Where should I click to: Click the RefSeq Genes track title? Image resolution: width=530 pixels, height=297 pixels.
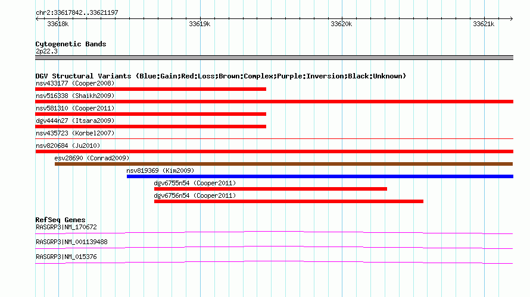60,220
